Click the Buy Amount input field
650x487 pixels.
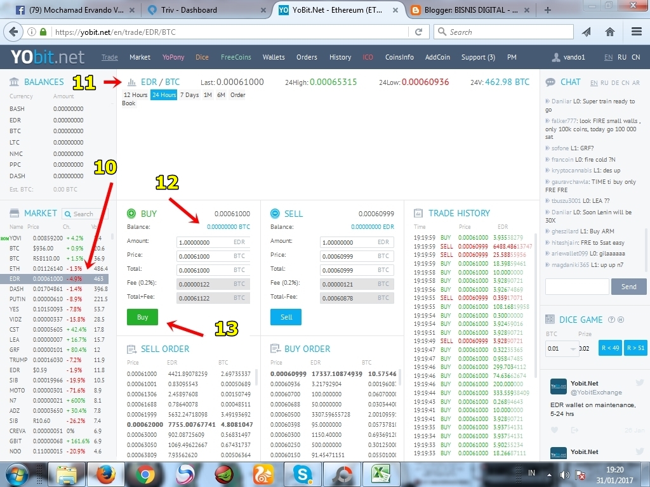213,242
